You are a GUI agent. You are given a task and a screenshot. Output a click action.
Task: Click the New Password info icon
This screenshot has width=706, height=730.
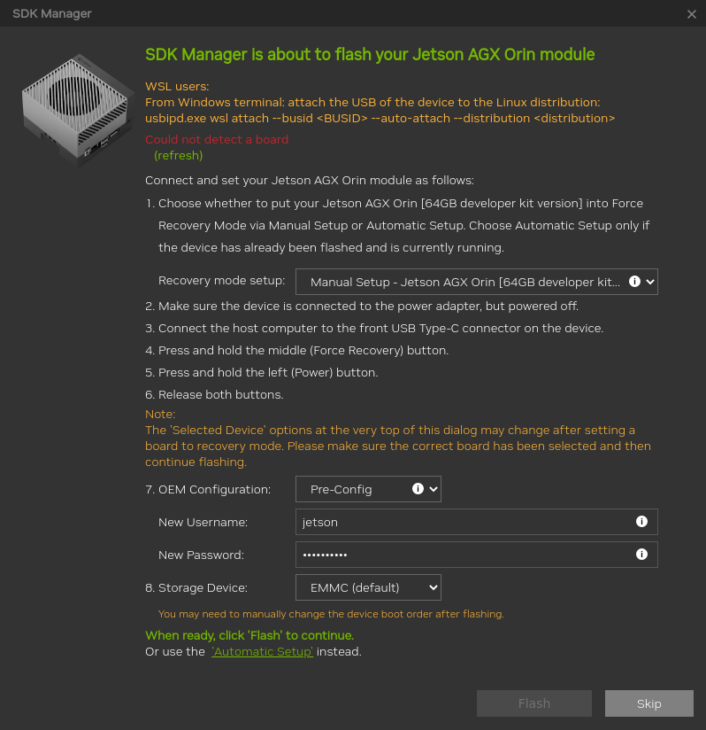coord(642,555)
